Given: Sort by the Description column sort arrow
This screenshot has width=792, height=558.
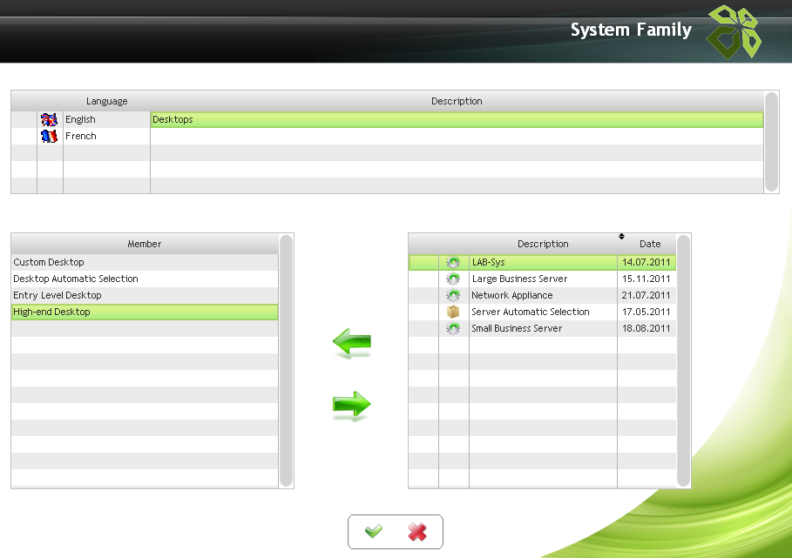Looking at the screenshot, I should click(x=622, y=236).
